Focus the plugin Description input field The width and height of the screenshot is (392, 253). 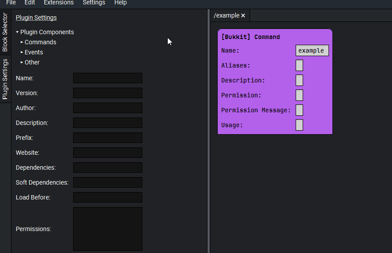point(108,123)
